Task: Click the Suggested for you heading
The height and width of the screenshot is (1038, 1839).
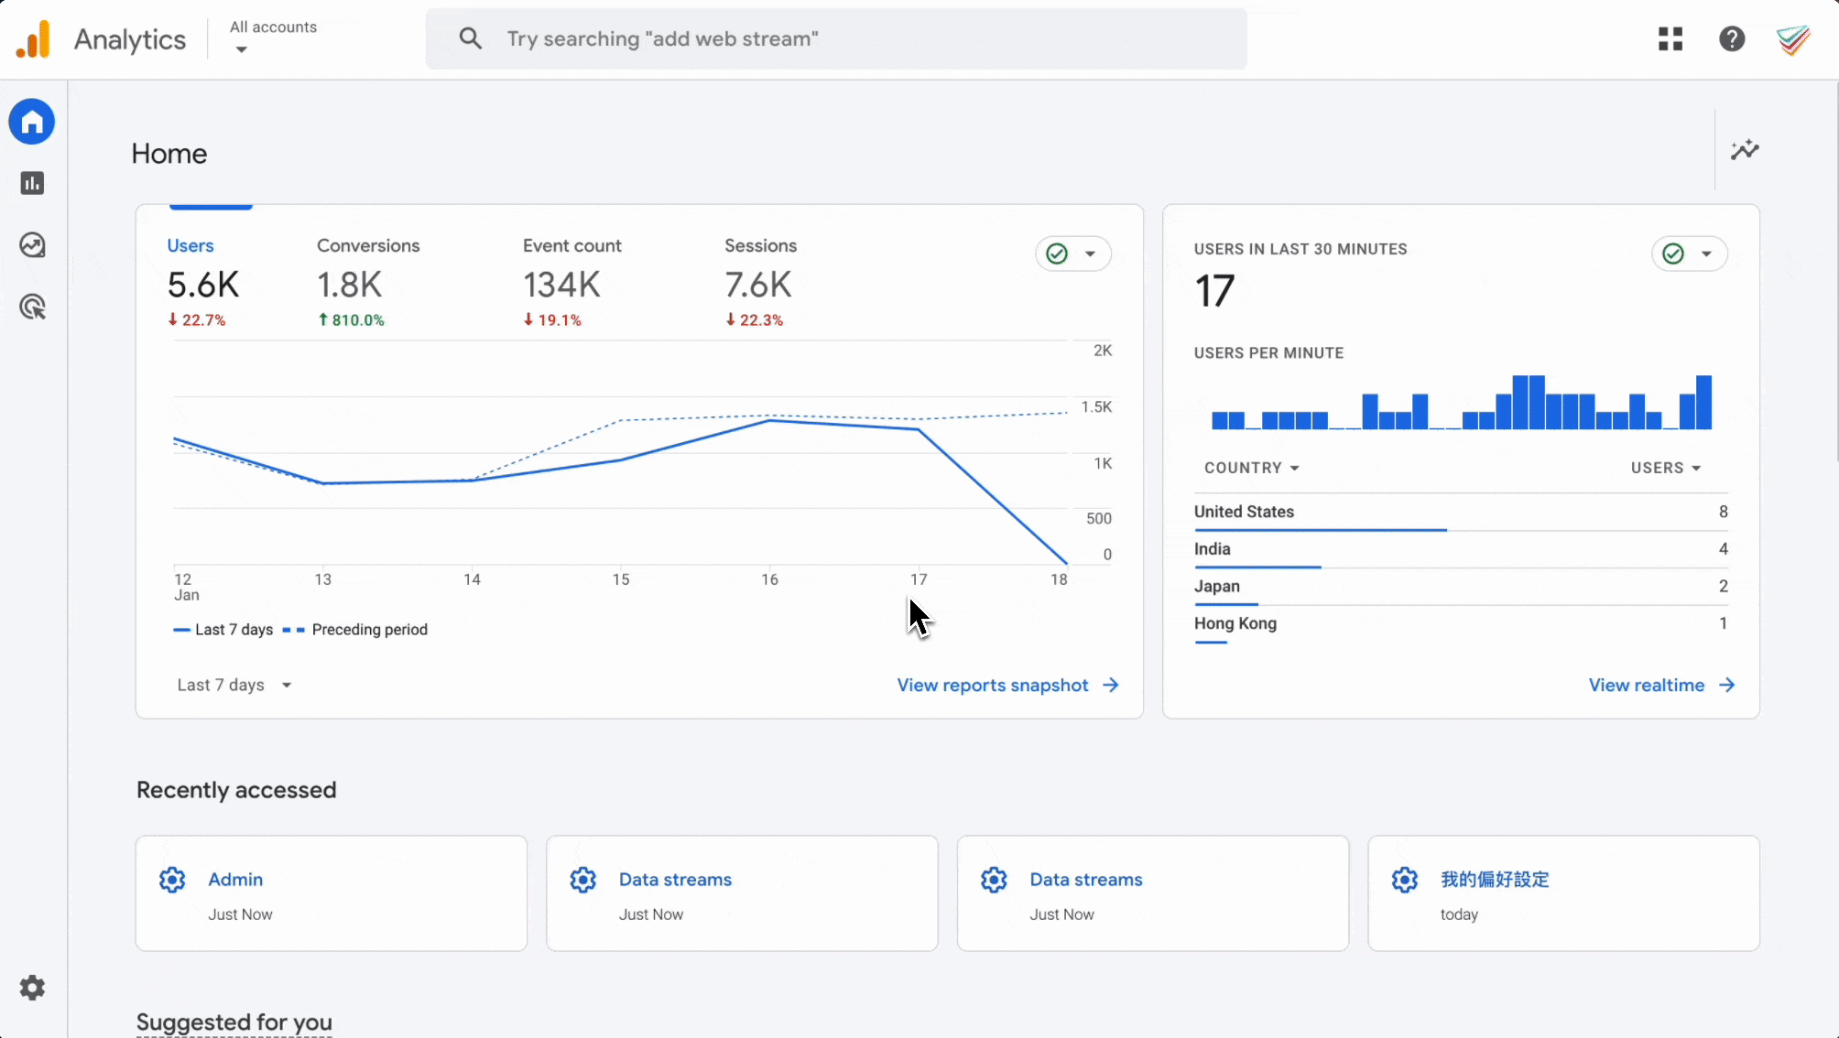Action: [234, 1022]
